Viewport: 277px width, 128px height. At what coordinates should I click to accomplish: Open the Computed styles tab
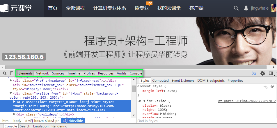(160, 81)
